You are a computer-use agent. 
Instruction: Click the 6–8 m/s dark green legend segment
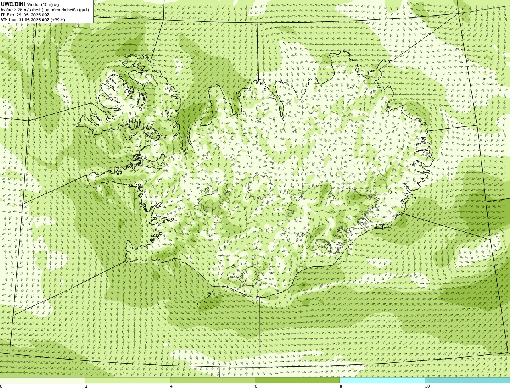tap(297, 380)
